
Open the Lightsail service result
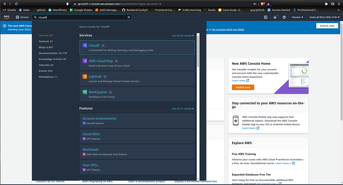pos(137,79)
